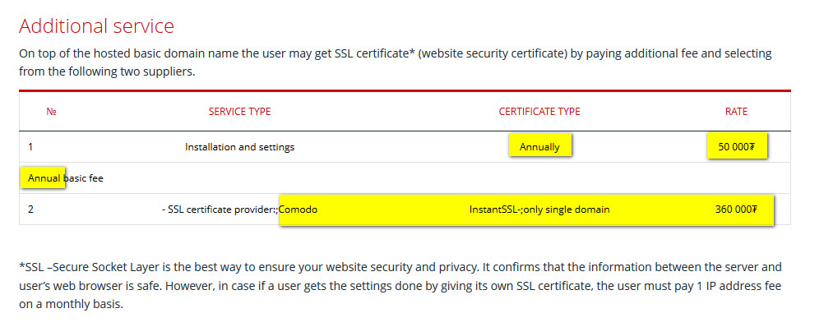Click the SERVICE TYPE column header
This screenshot has width=824, height=327.
point(239,111)
